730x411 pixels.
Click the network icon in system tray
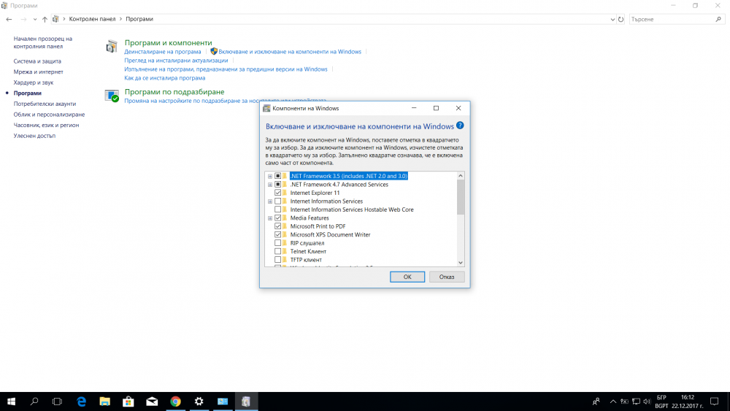[636, 402]
